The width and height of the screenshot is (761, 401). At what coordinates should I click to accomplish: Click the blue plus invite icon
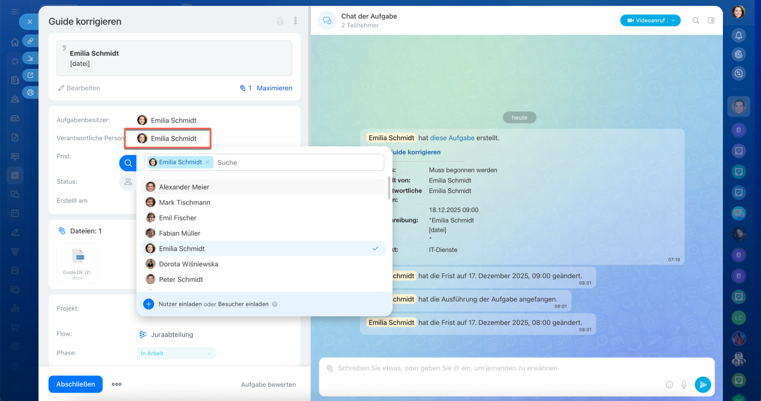pyautogui.click(x=149, y=304)
